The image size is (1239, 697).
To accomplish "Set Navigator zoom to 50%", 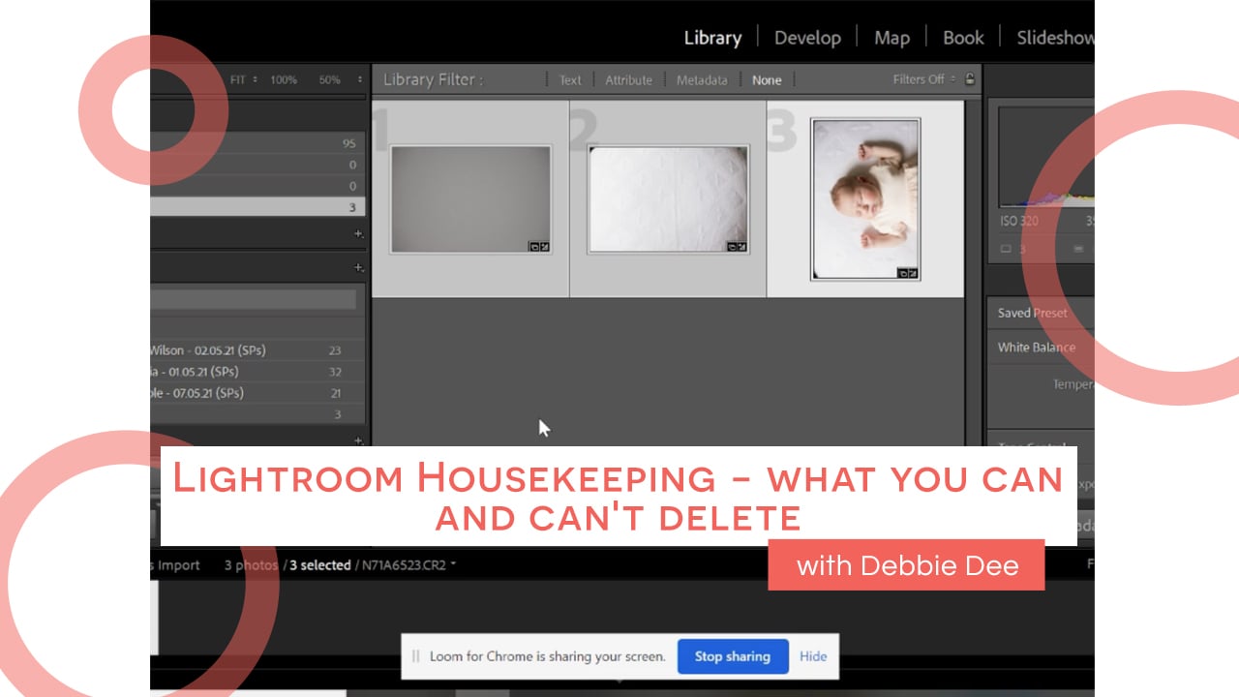I will 329,80.
